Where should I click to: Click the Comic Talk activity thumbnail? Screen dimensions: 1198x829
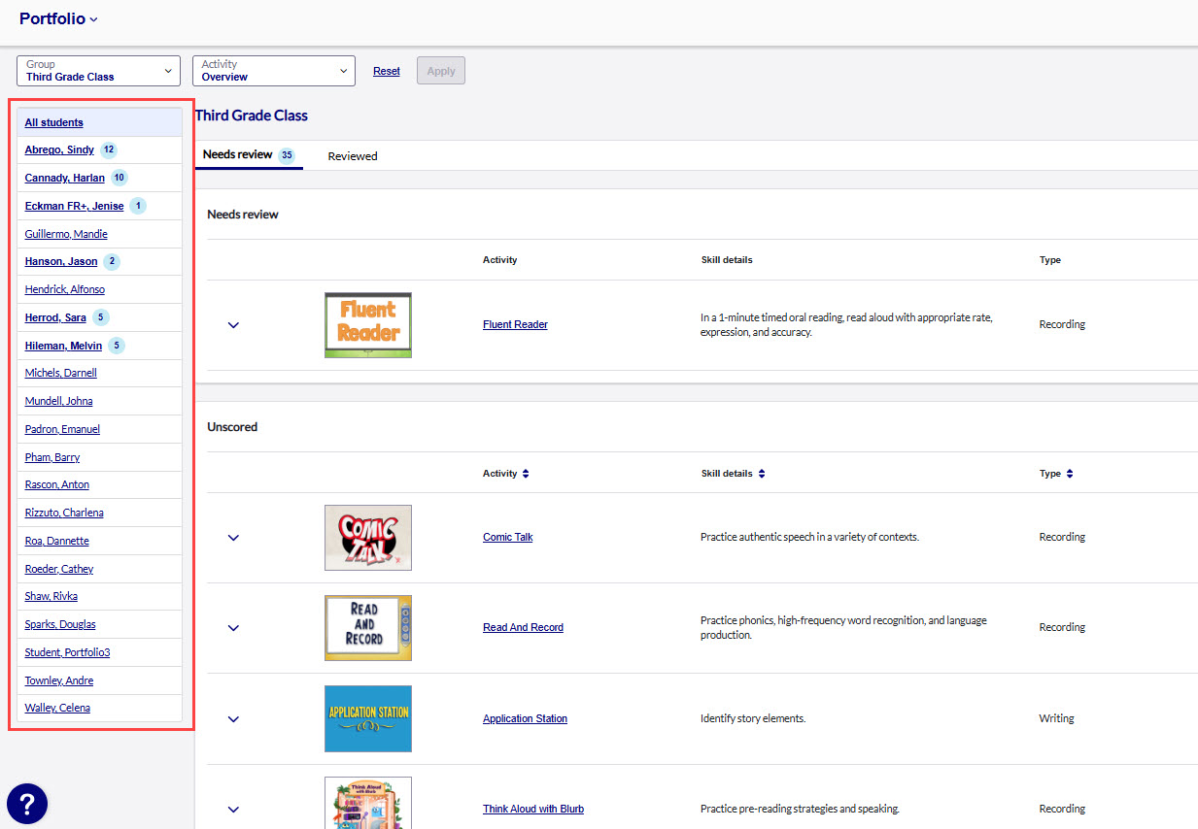(367, 538)
